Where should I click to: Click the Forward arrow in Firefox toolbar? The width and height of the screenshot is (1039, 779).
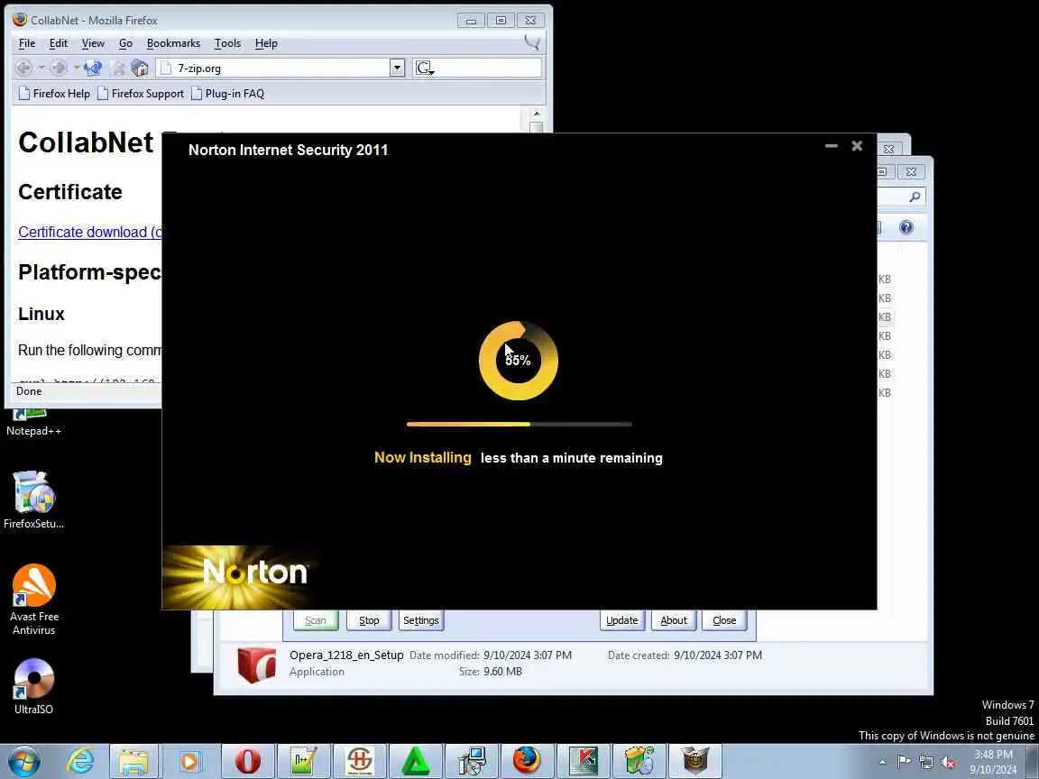pos(59,68)
